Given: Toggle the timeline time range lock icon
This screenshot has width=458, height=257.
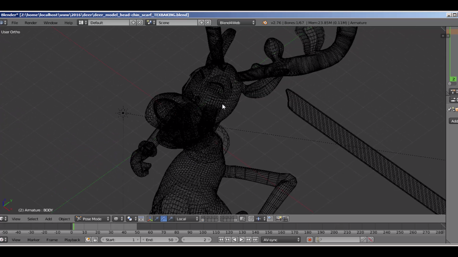Looking at the screenshot, I should pos(95,240).
